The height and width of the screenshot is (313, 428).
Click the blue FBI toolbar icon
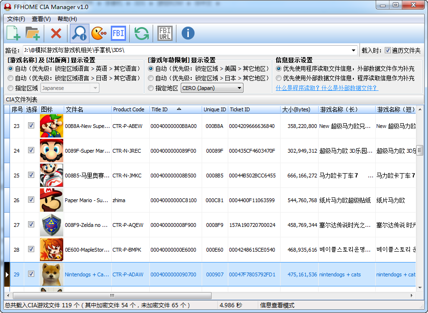coord(118,33)
